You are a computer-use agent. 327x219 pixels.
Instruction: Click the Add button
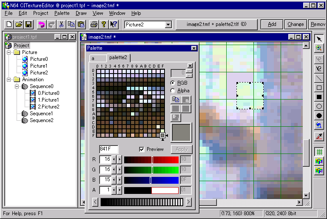point(272,24)
